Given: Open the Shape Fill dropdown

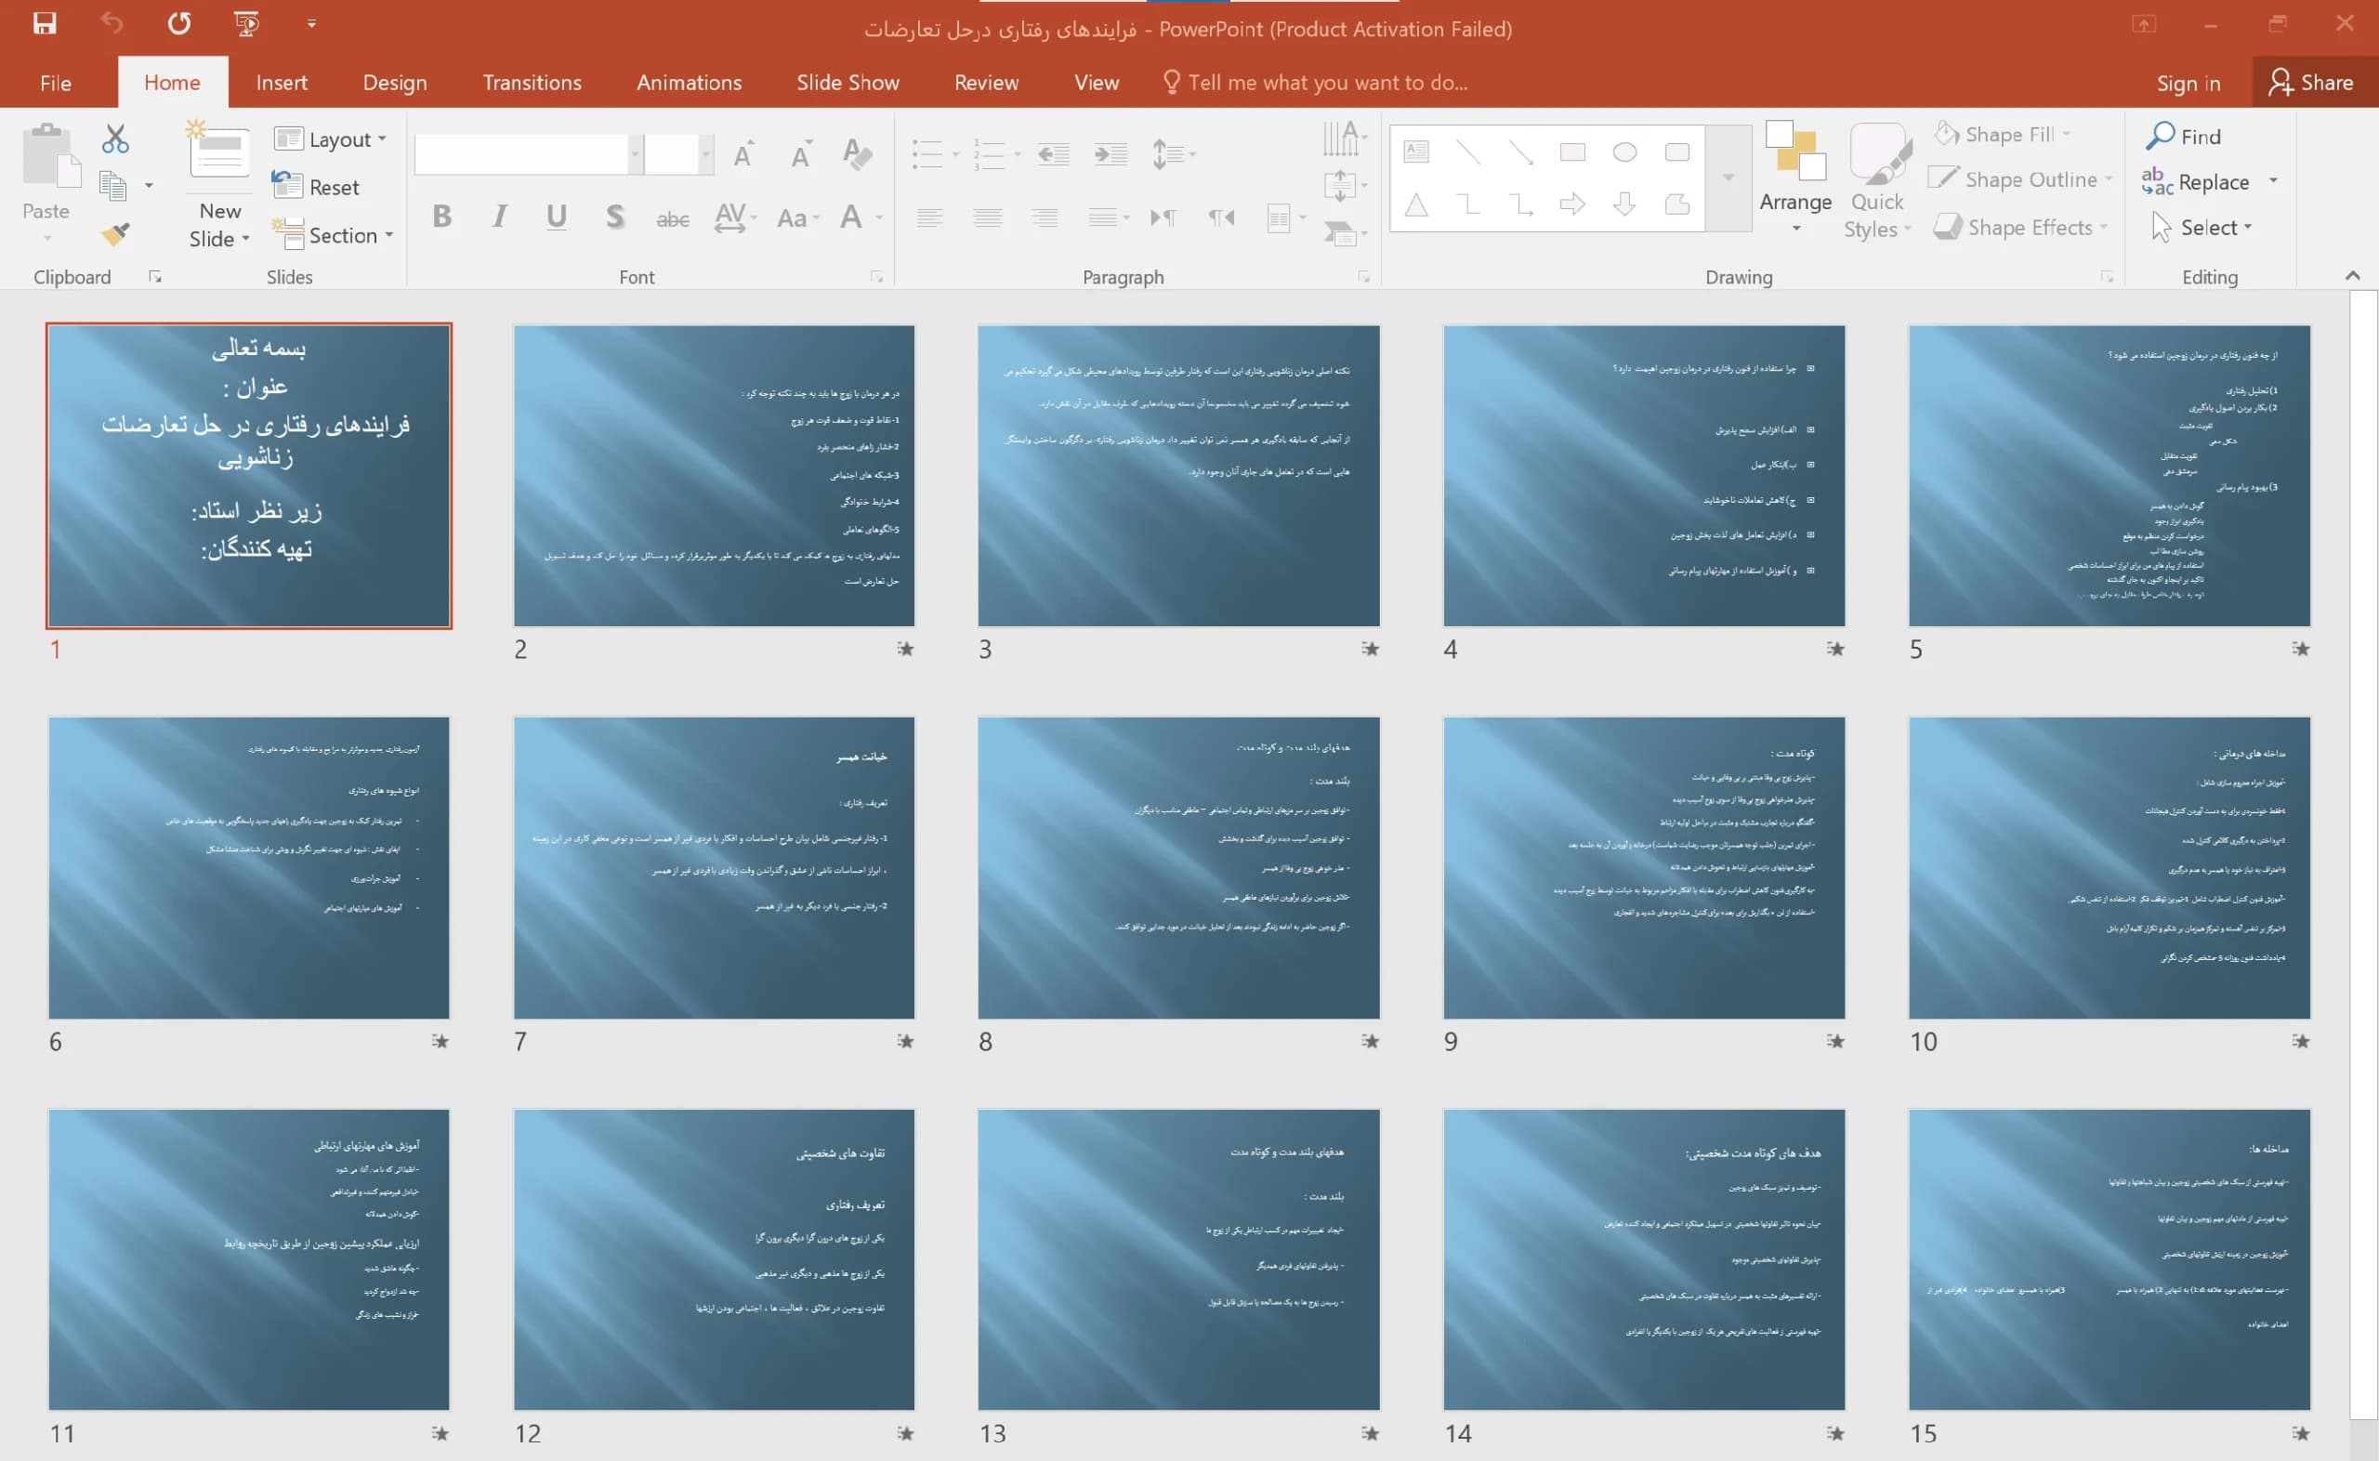Looking at the screenshot, I should click(x=2004, y=135).
